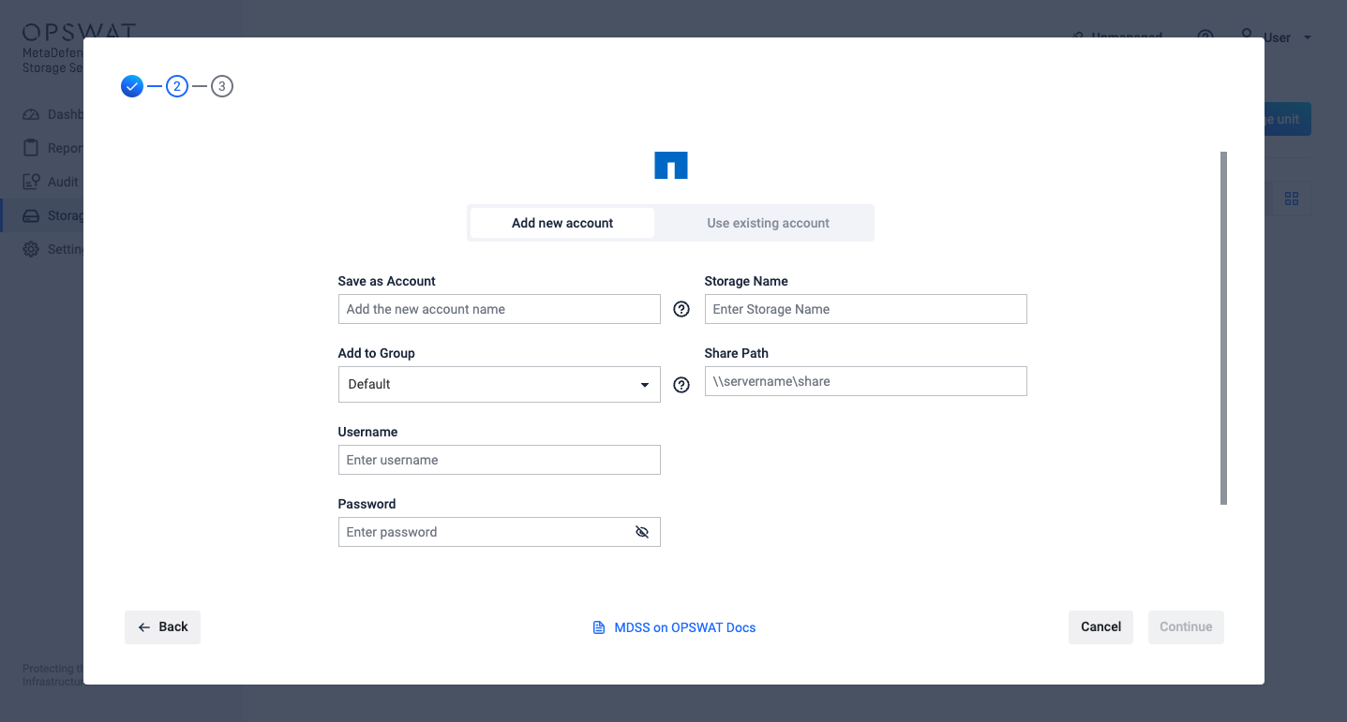Viewport: 1347px width, 722px height.
Task: Switch to the Add new account tab
Action: (562, 223)
